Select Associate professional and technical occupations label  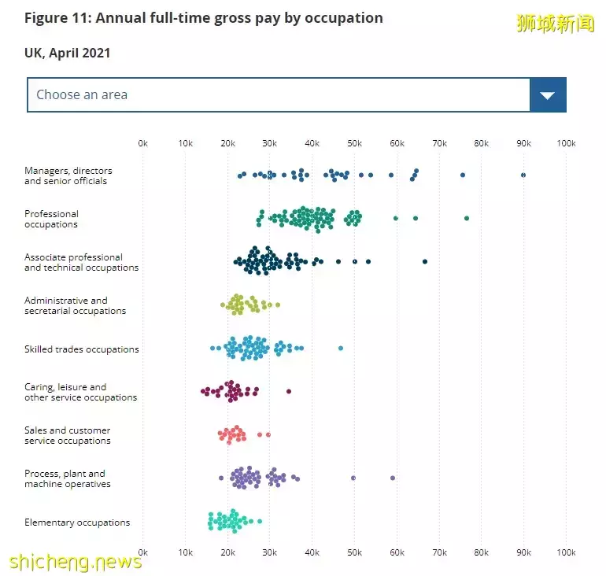pos(81,262)
